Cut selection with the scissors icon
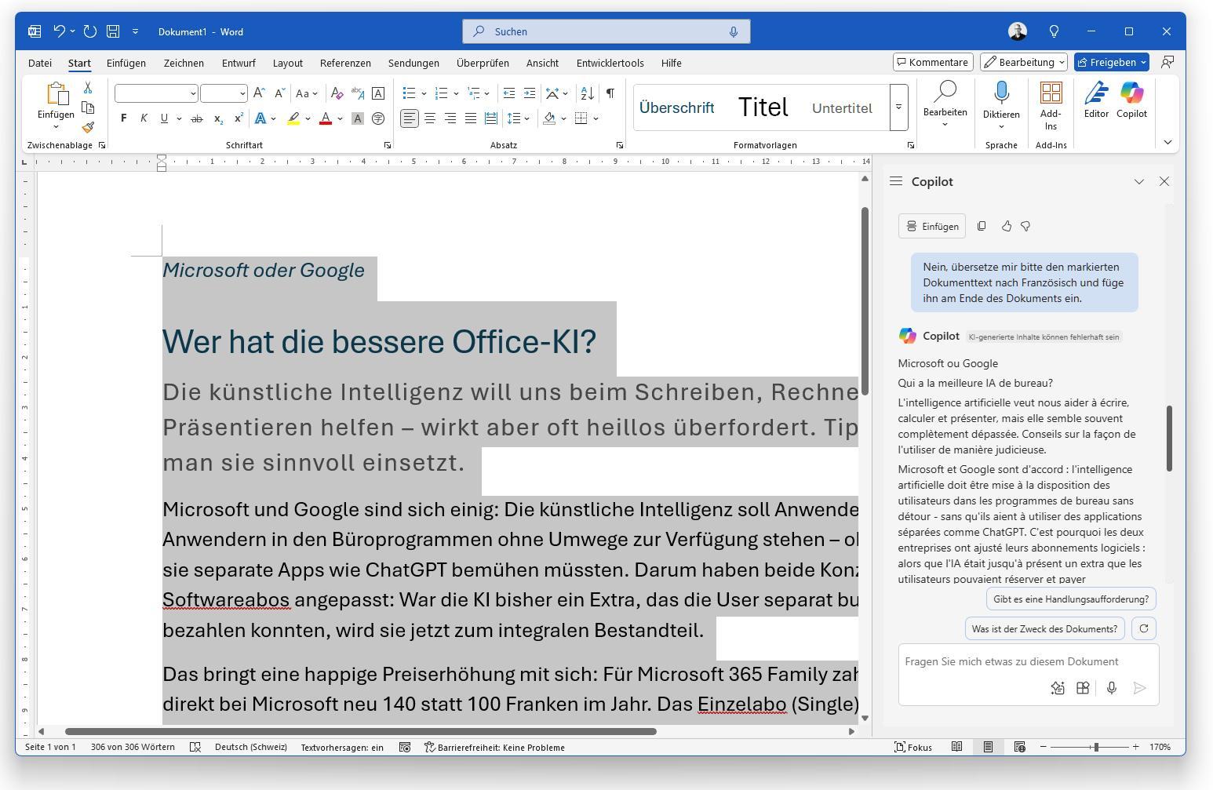This screenshot has height=790, width=1213. click(88, 88)
